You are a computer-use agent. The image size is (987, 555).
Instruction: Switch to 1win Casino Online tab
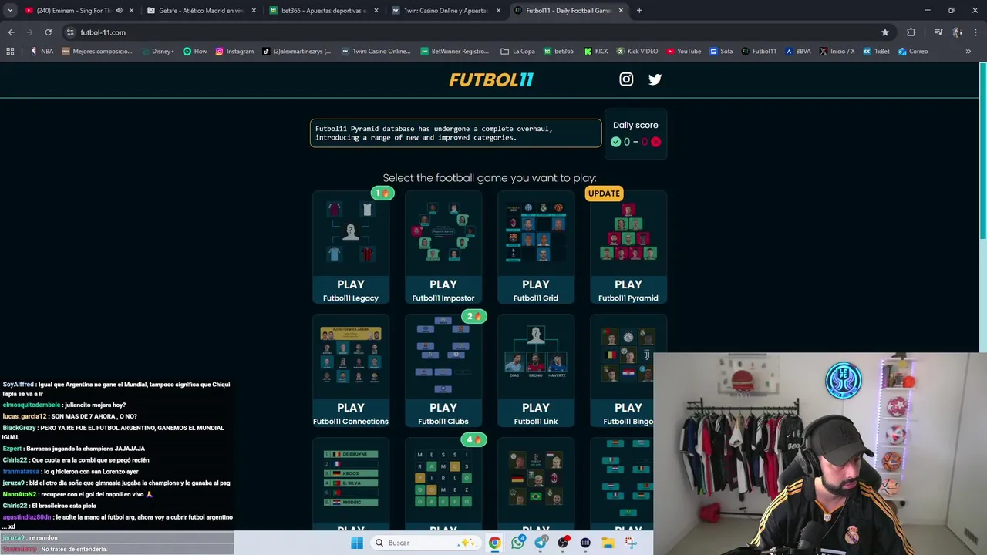pos(446,11)
